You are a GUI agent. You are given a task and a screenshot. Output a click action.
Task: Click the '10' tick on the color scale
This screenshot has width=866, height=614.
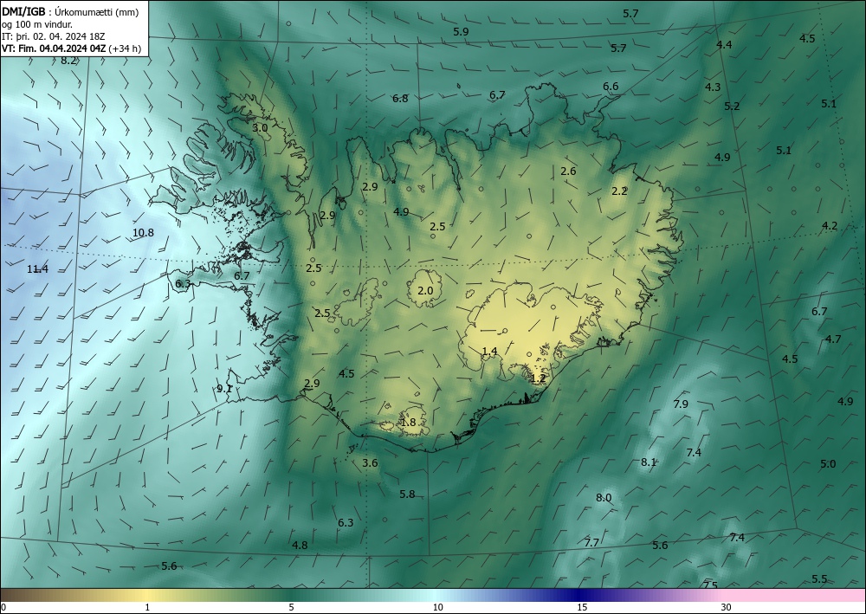coord(438,608)
